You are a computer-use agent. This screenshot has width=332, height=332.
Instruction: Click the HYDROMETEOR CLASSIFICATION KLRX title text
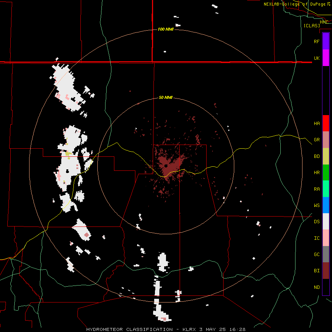[x=166, y=329]
